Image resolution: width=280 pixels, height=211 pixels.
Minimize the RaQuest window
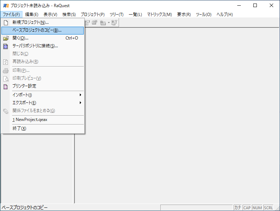(x=239, y=6)
